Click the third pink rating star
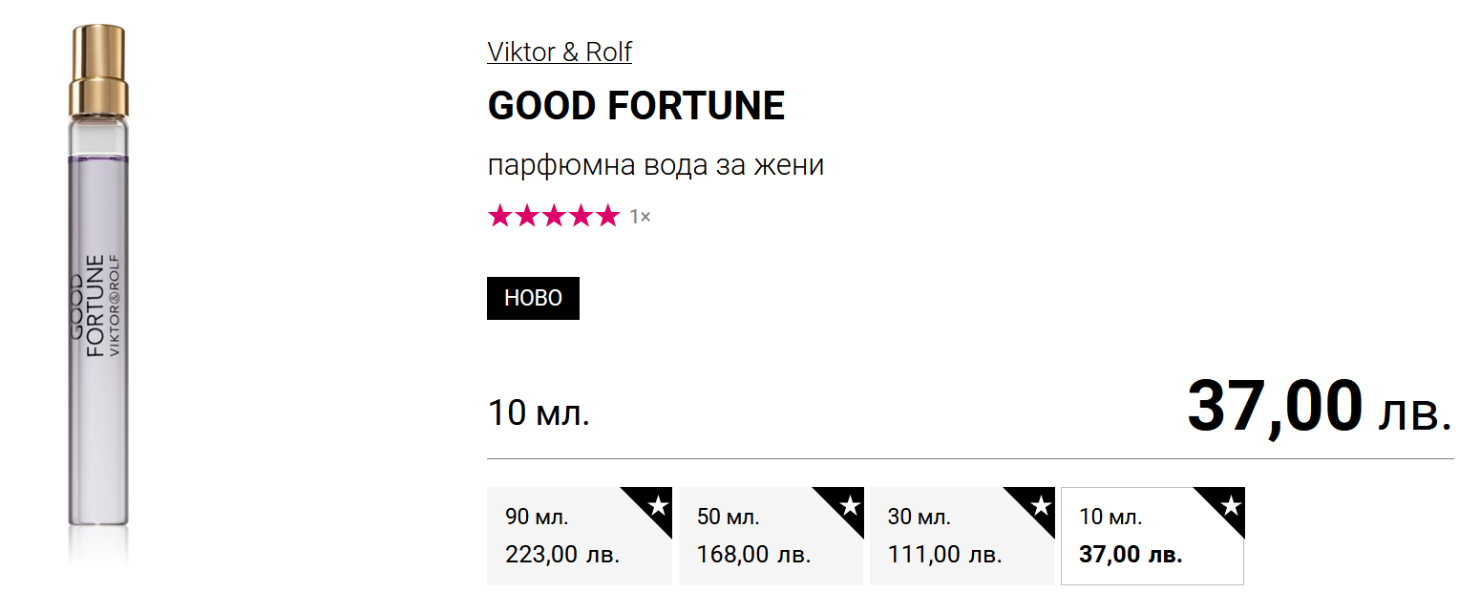 [554, 217]
